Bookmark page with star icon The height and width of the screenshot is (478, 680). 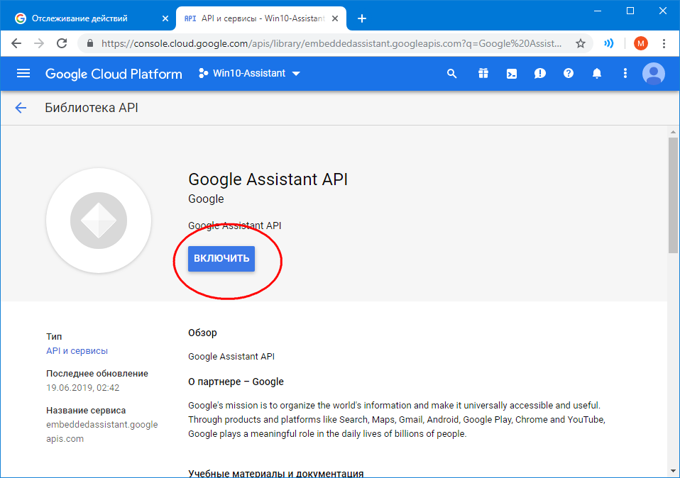tap(581, 43)
